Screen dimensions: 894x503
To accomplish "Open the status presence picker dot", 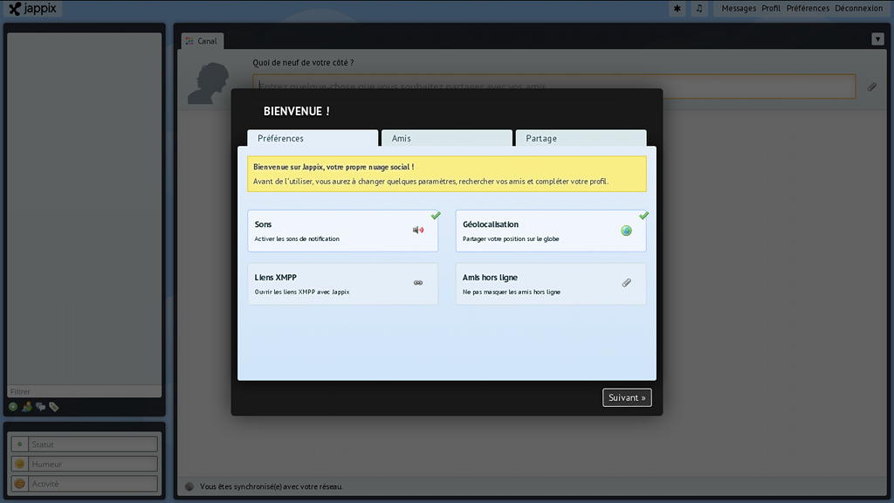I will pyautogui.click(x=19, y=444).
